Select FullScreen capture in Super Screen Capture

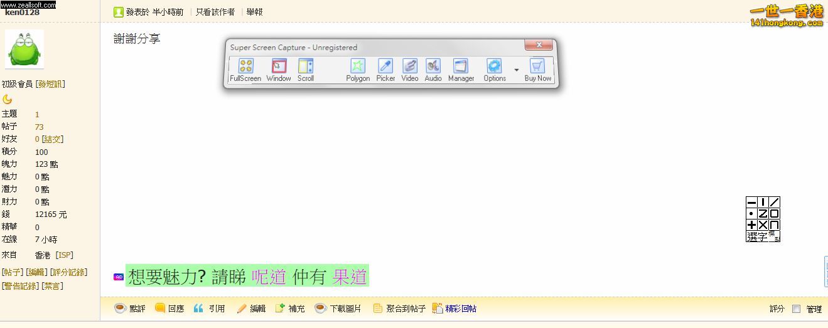click(x=245, y=70)
